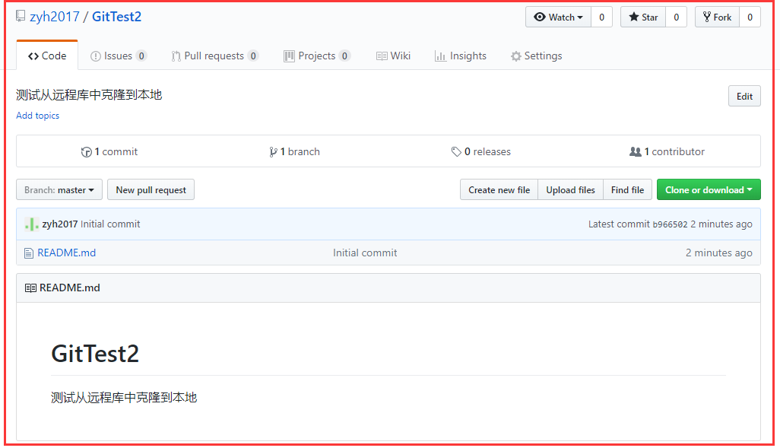This screenshot has height=448, width=780.
Task: View the 1 commit history link
Action: click(109, 151)
